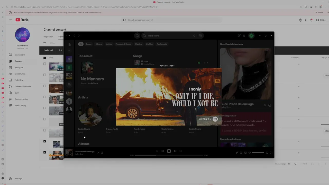The image size is (329, 185).
Task: Skip to previous track in Spotify
Action: 162,151
